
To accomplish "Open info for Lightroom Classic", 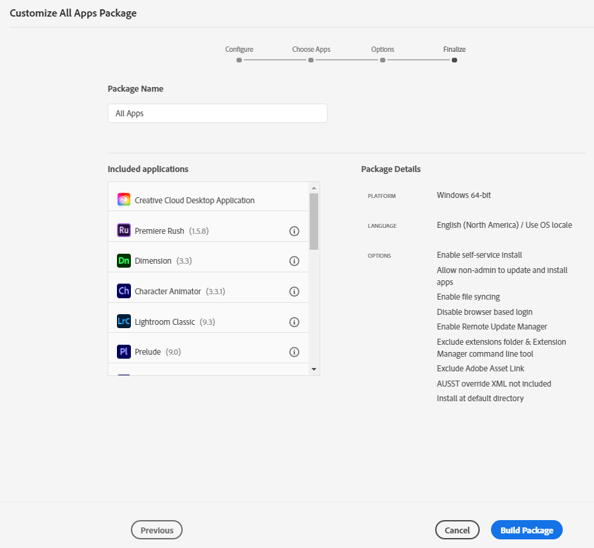I will point(294,321).
